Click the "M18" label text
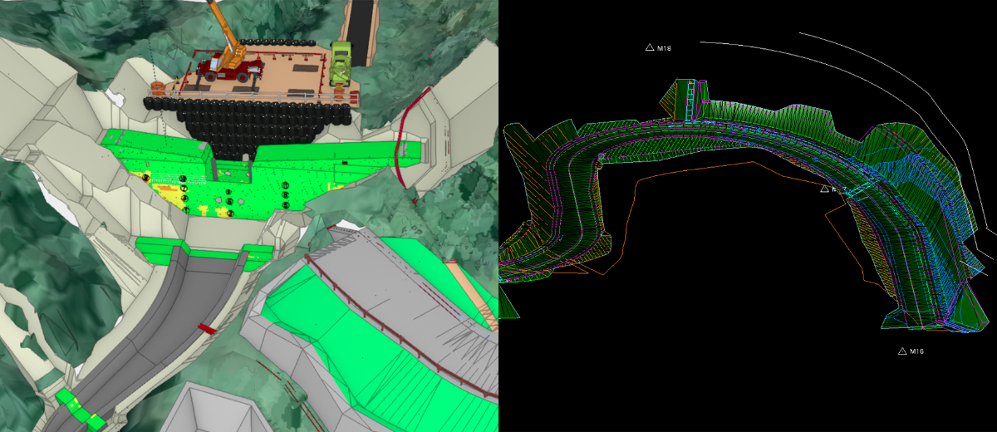 (x=664, y=48)
